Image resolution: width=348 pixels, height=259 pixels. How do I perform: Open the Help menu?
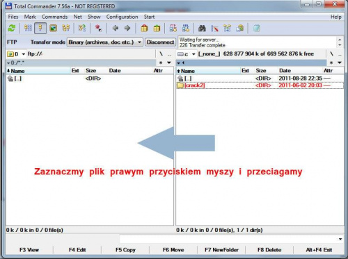336,17
